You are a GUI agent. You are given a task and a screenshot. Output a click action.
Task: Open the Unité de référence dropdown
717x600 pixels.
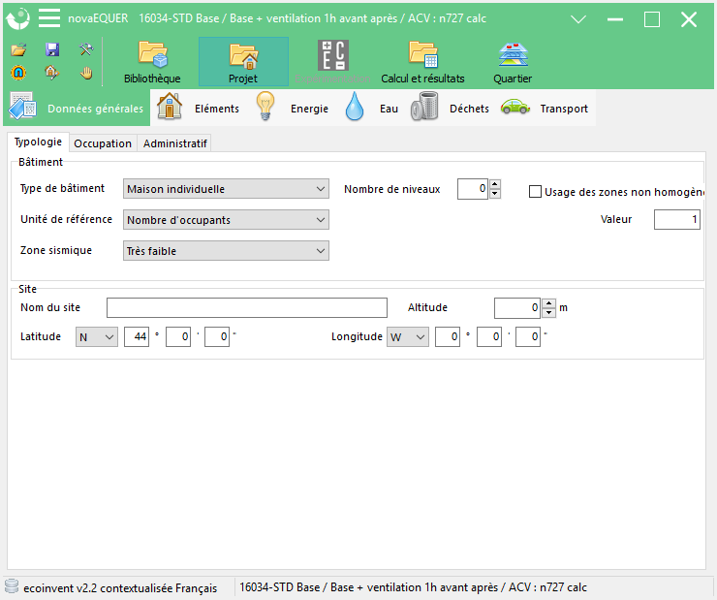[226, 220]
